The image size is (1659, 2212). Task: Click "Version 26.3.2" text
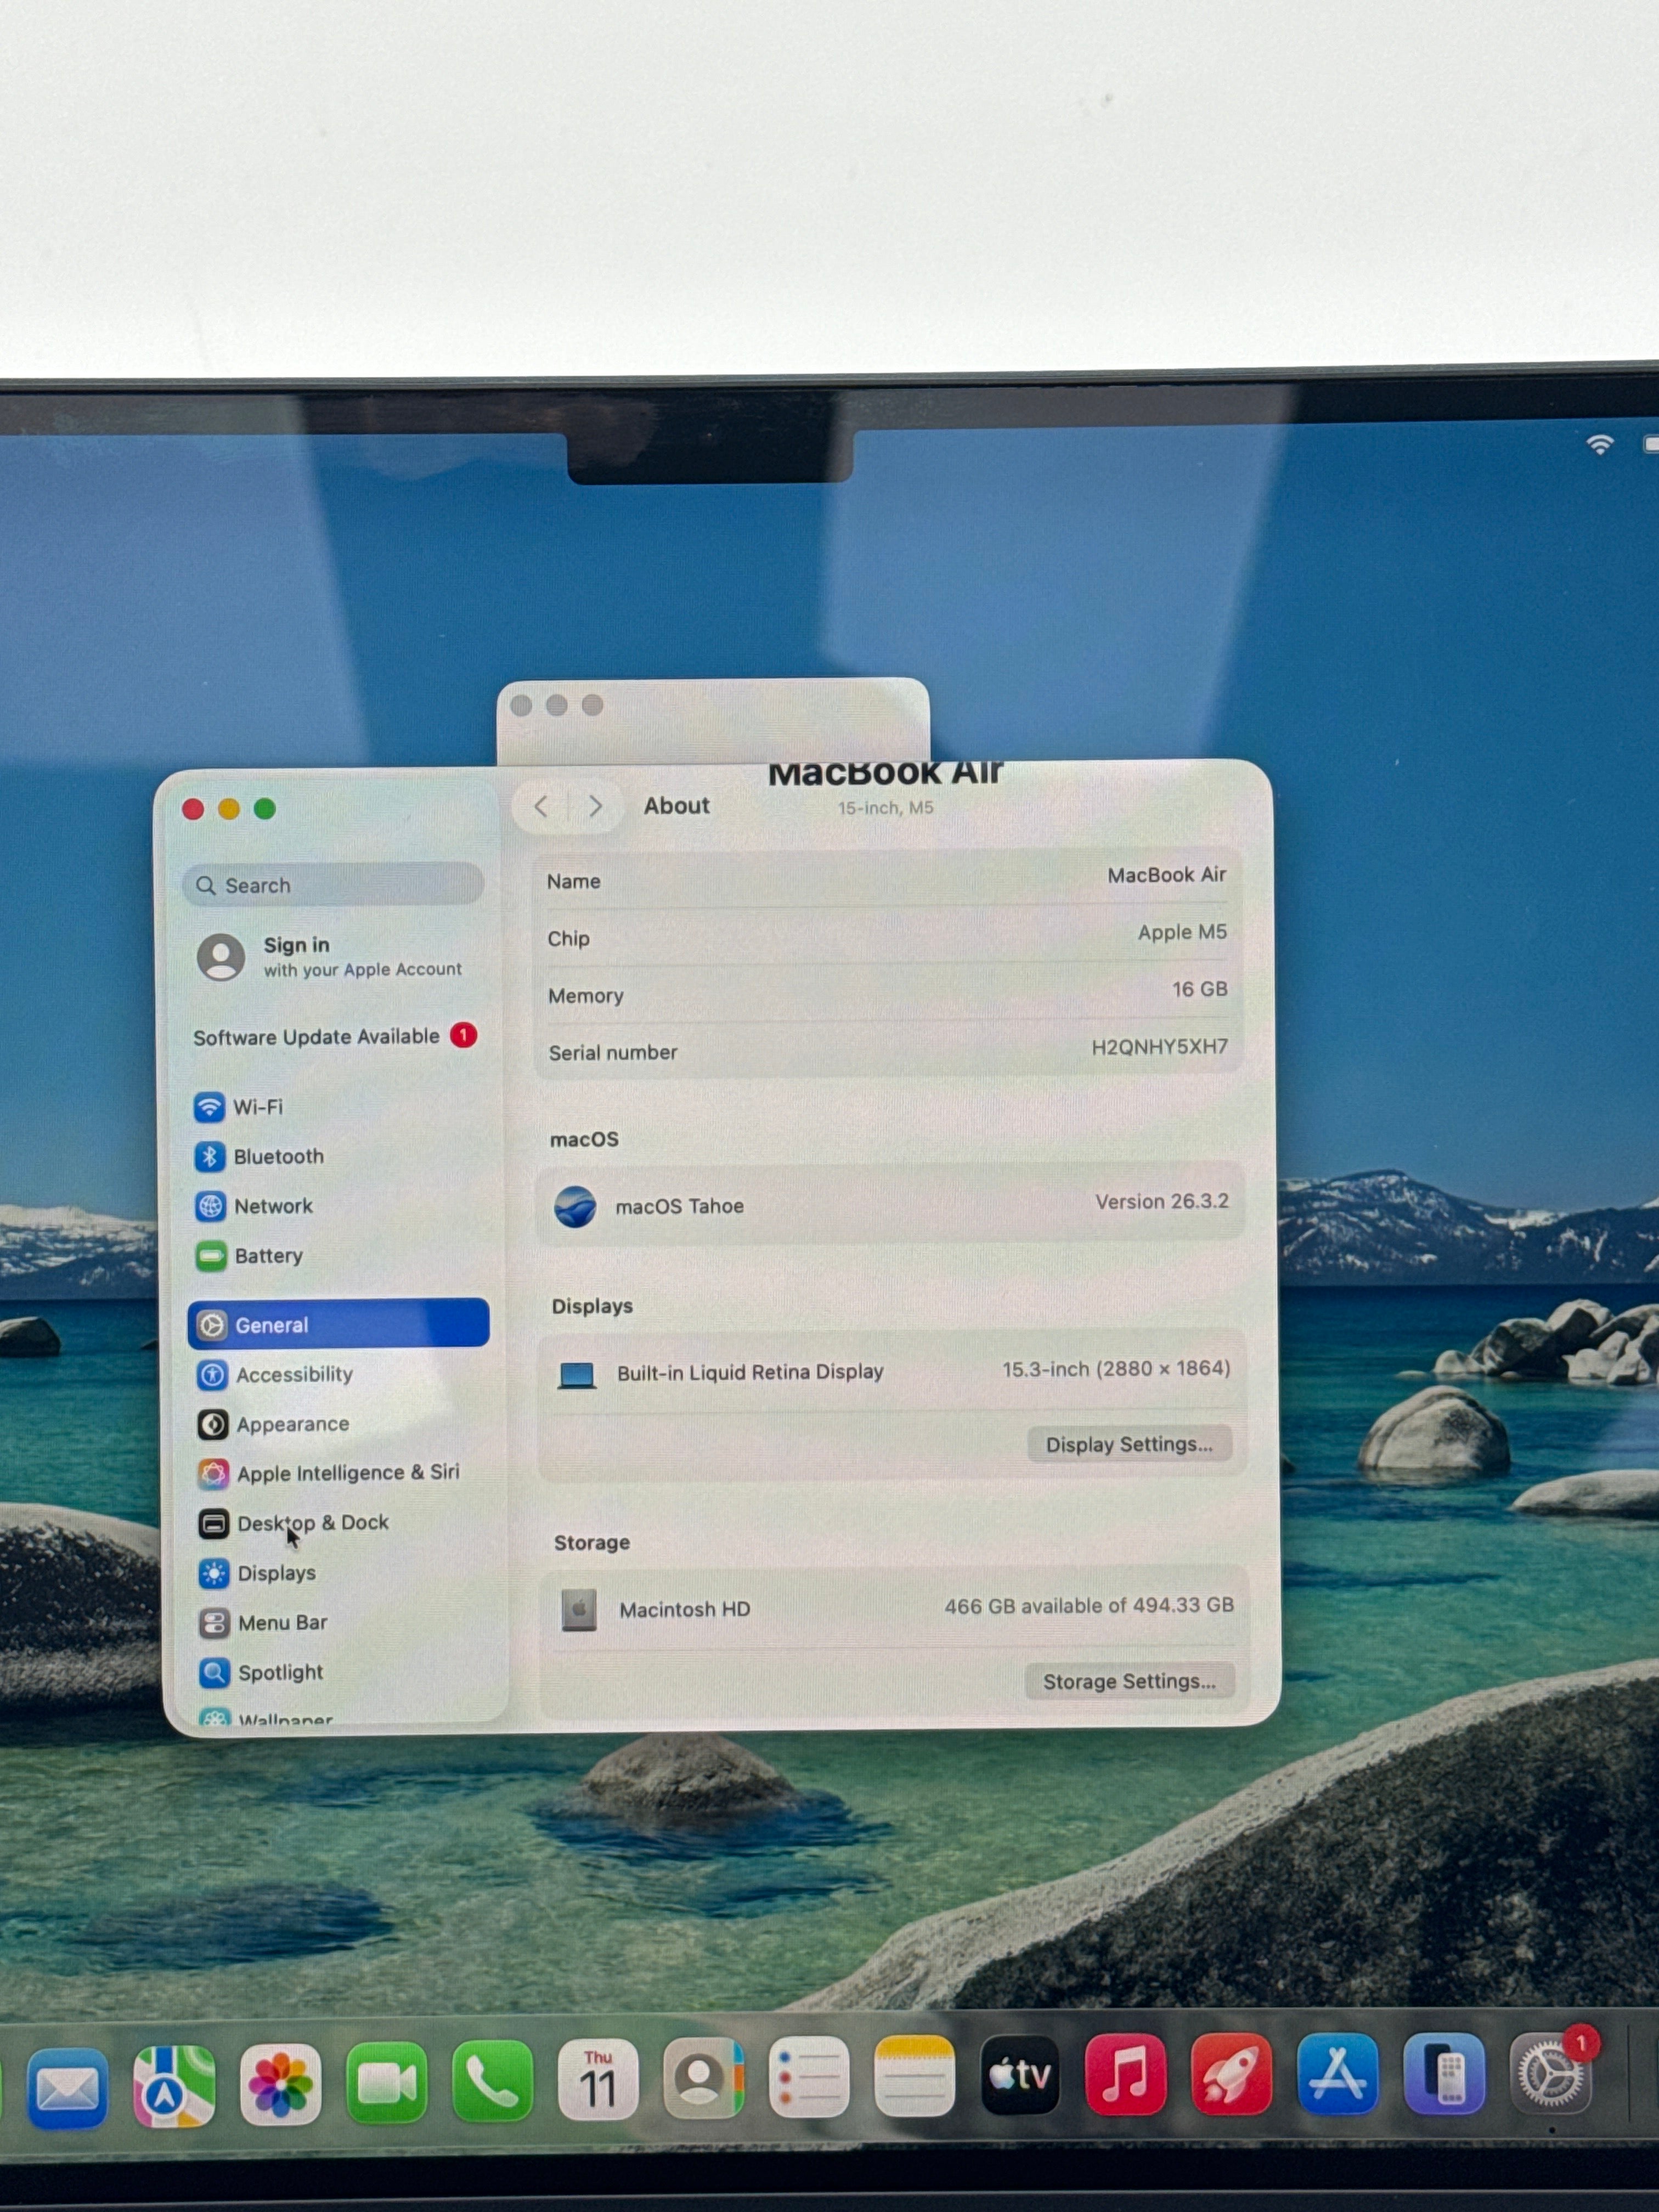coord(1162,1201)
